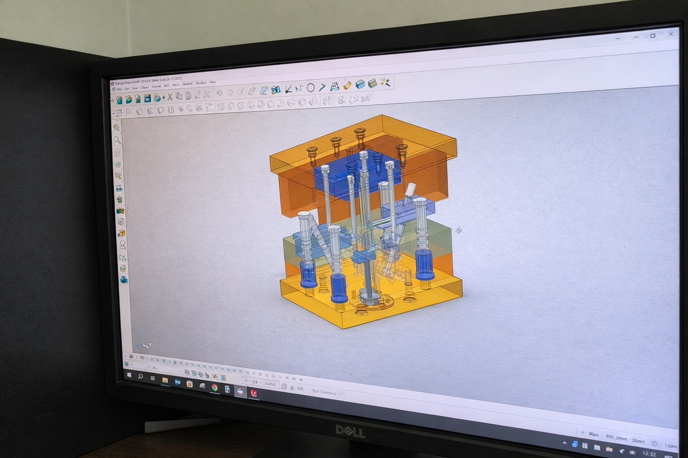Toggle level 26 in the levels bar
This screenshot has width=688, height=458.
[x=301, y=380]
